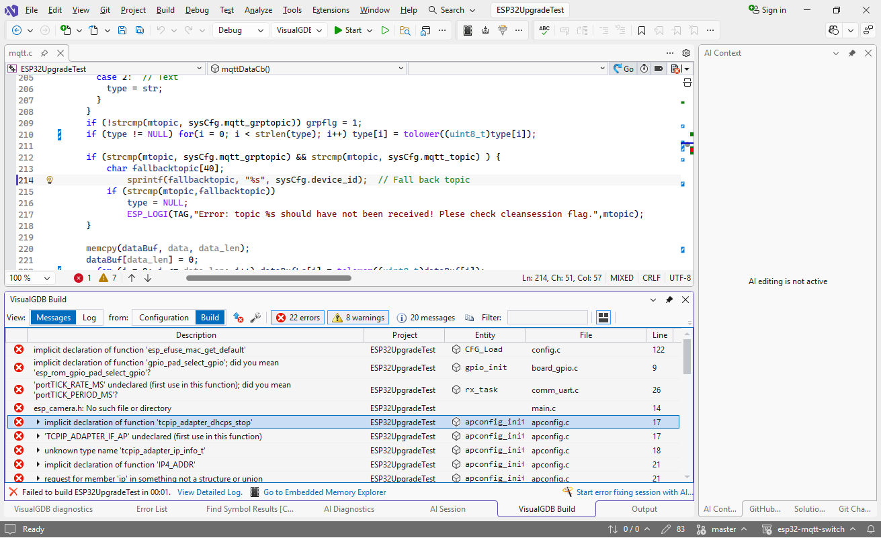Click the View Detailed Log link
The image size is (881, 538).
tap(210, 492)
